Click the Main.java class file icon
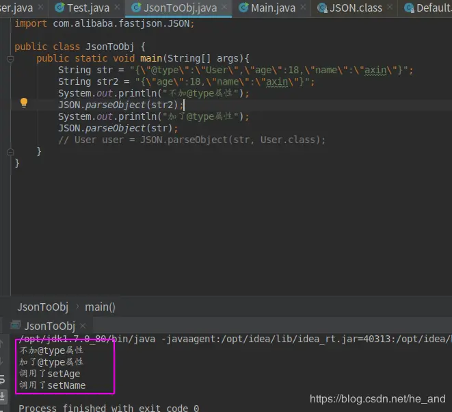This screenshot has height=412, width=452. pos(243,8)
